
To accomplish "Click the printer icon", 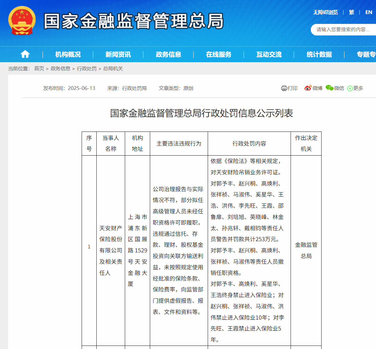I will pos(284,88).
